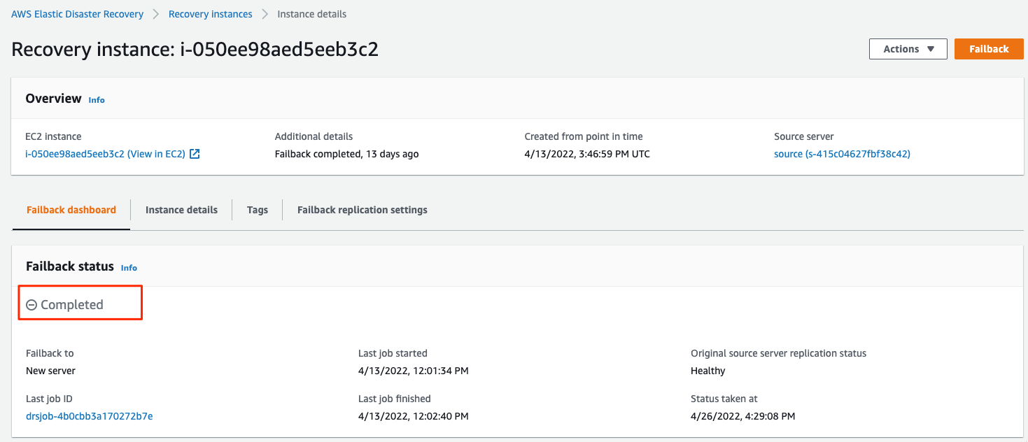Open the EC2 instance i-050ee98aed5eeb3c2 link
This screenshot has width=1028, height=442.
[105, 154]
